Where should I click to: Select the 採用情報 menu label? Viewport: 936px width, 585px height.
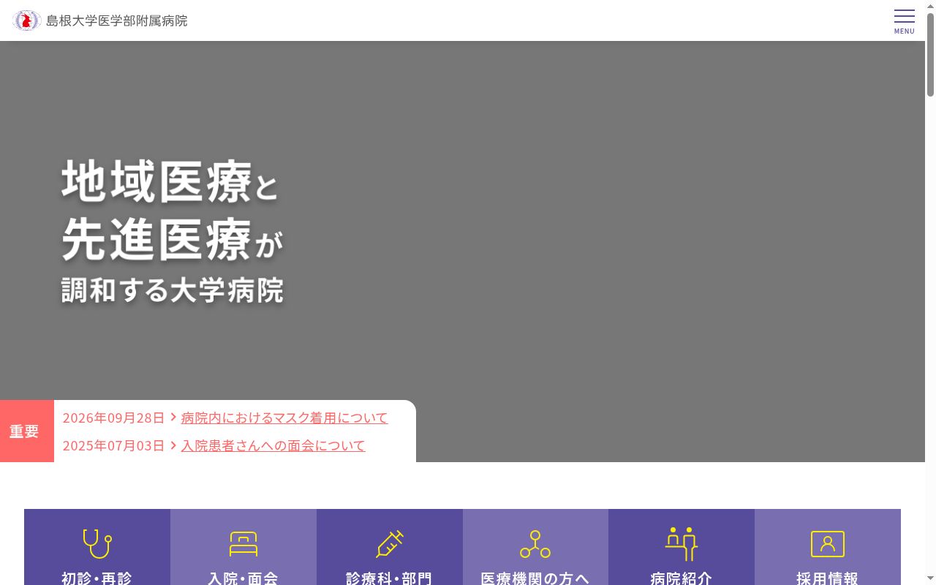click(828, 578)
